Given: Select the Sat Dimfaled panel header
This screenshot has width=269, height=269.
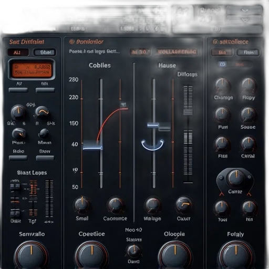Looking at the screenshot, I should (x=27, y=42).
